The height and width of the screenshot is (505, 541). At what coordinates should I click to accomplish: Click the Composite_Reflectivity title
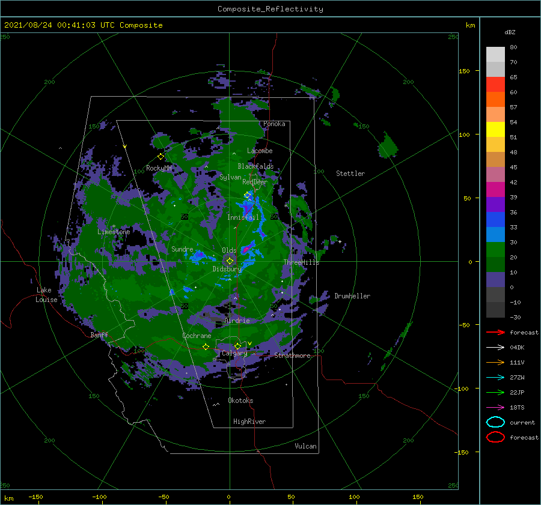point(270,9)
